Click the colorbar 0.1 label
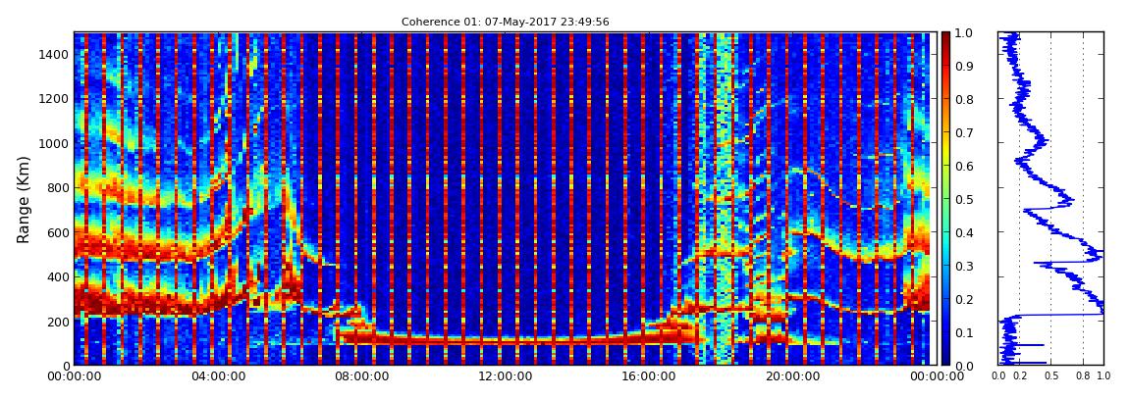1129x399 pixels. (965, 332)
